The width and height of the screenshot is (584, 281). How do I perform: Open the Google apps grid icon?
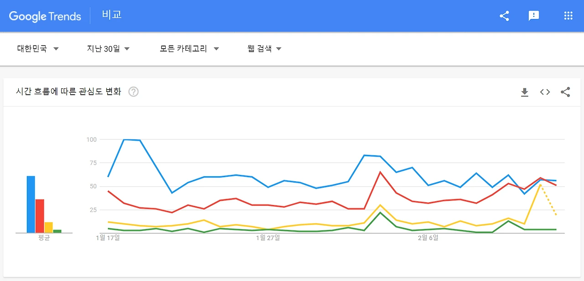click(x=568, y=16)
